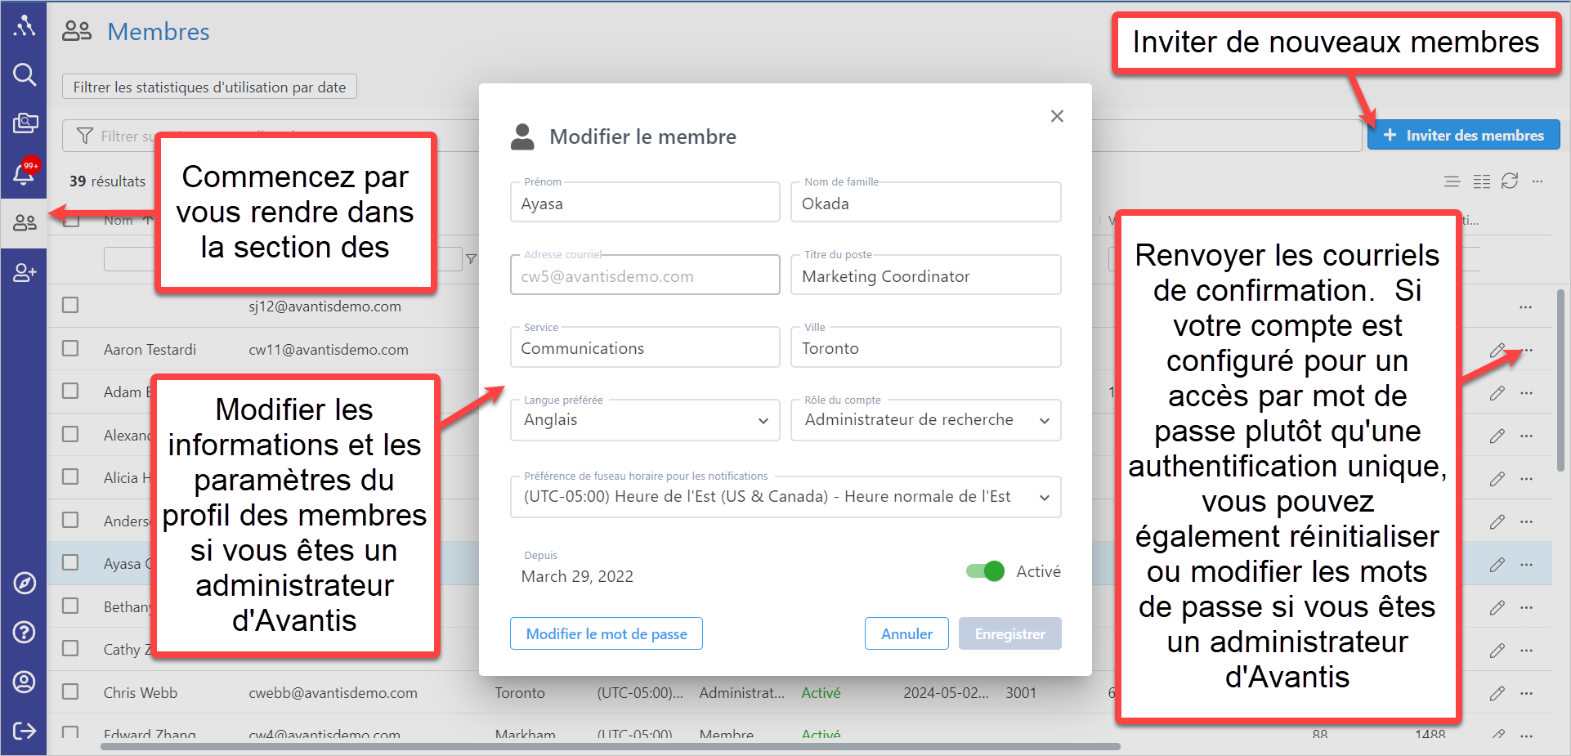Check the box for Ayasa row

70,562
